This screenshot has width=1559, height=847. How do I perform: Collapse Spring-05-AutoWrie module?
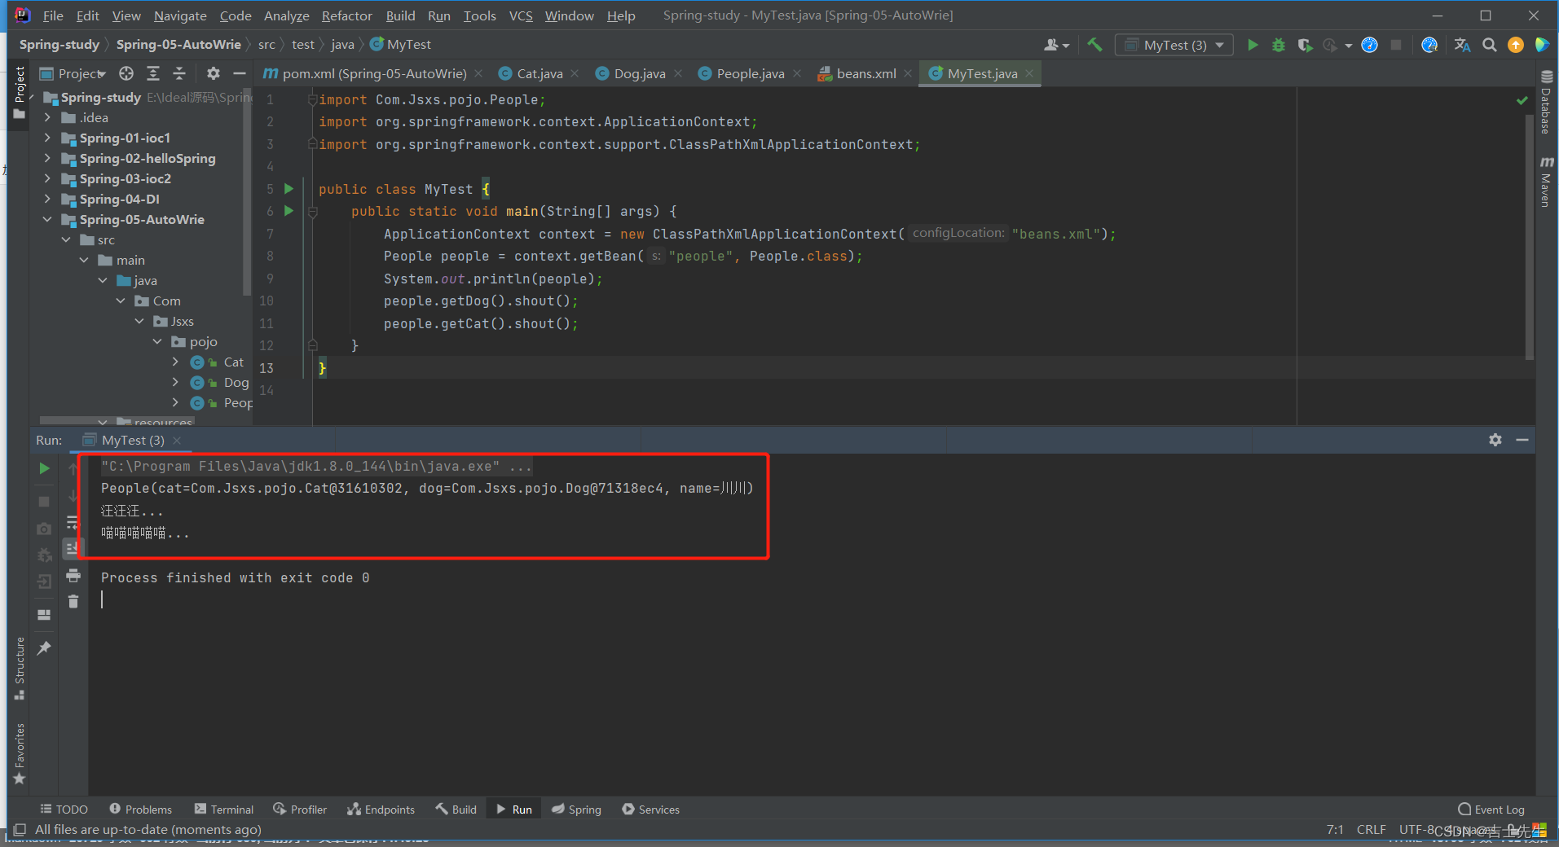47,219
